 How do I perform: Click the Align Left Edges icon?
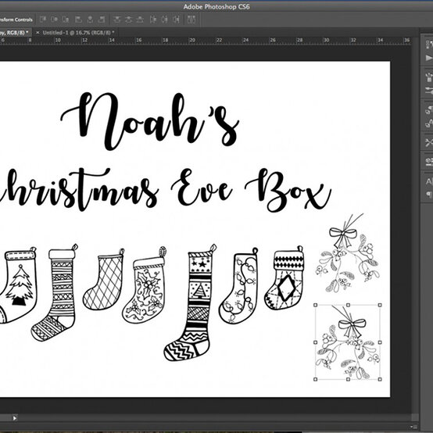(78, 20)
